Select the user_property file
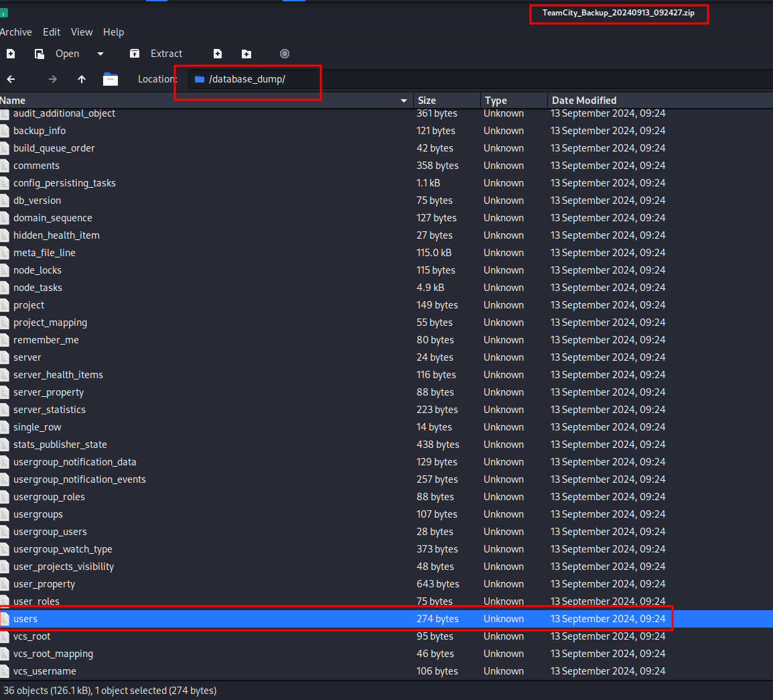Screen dimensions: 773x700 [x=386, y=584]
